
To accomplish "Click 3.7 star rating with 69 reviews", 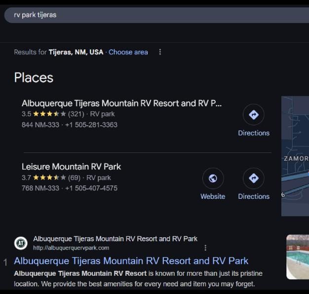I will (x=51, y=178).
